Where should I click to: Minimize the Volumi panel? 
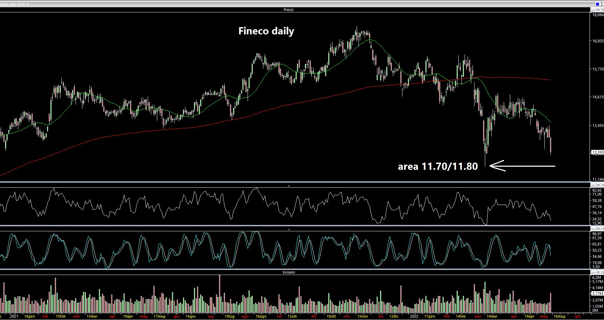[593, 272]
